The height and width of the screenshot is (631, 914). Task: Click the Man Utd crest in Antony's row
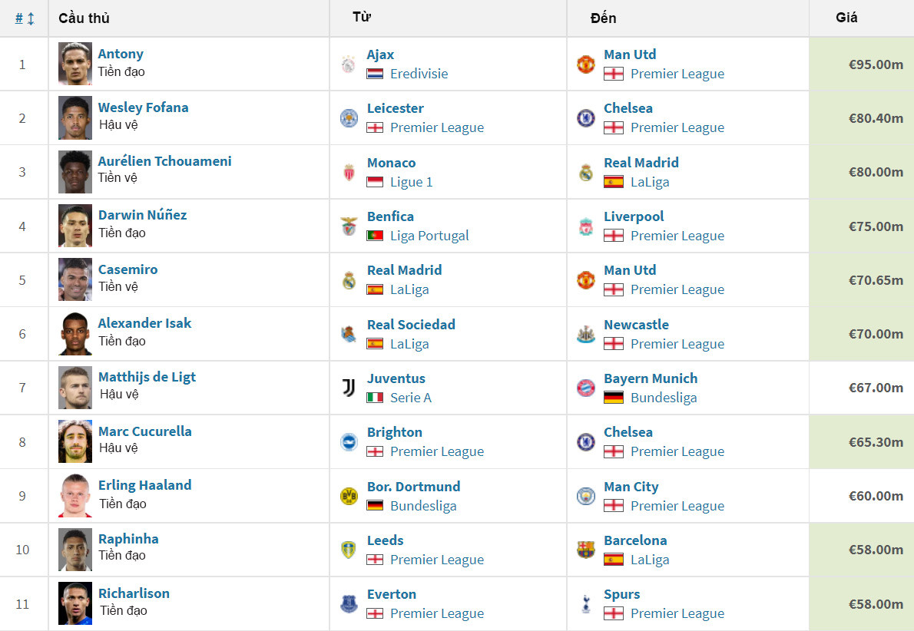(x=586, y=64)
